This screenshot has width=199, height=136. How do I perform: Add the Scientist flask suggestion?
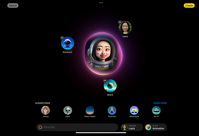coord(112,110)
